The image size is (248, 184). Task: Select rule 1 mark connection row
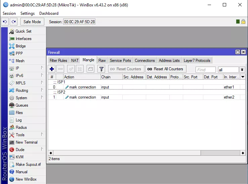[x=147, y=97]
